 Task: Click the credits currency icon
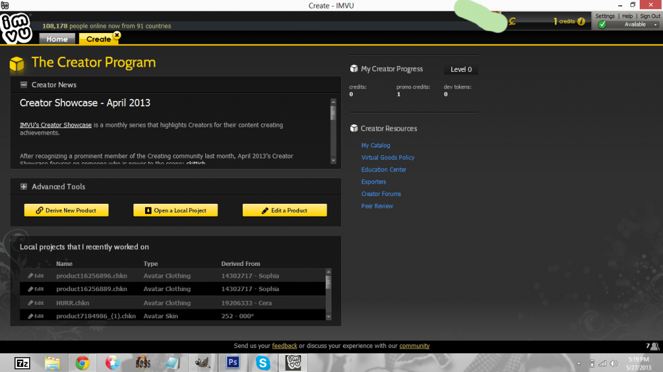[512, 21]
